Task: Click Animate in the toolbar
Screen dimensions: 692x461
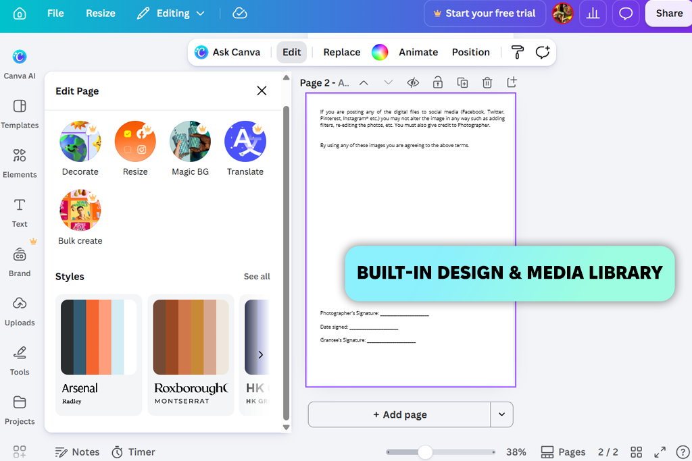Action: pos(418,52)
